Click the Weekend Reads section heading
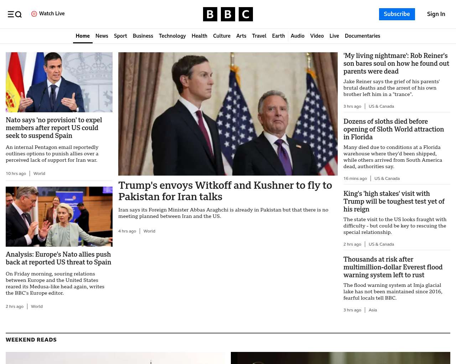 point(31,340)
